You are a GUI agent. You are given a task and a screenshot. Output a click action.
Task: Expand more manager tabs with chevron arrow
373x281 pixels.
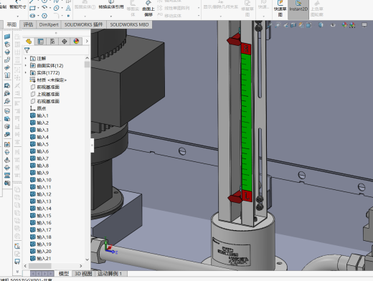click(87, 41)
